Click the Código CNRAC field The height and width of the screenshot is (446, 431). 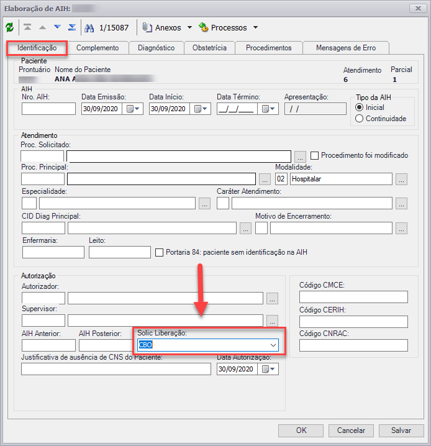pyautogui.click(x=353, y=345)
